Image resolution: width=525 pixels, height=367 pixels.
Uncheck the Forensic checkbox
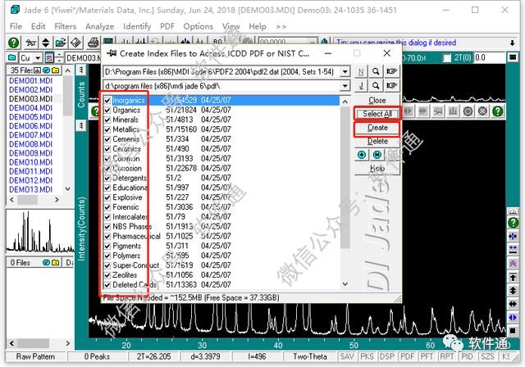click(107, 207)
